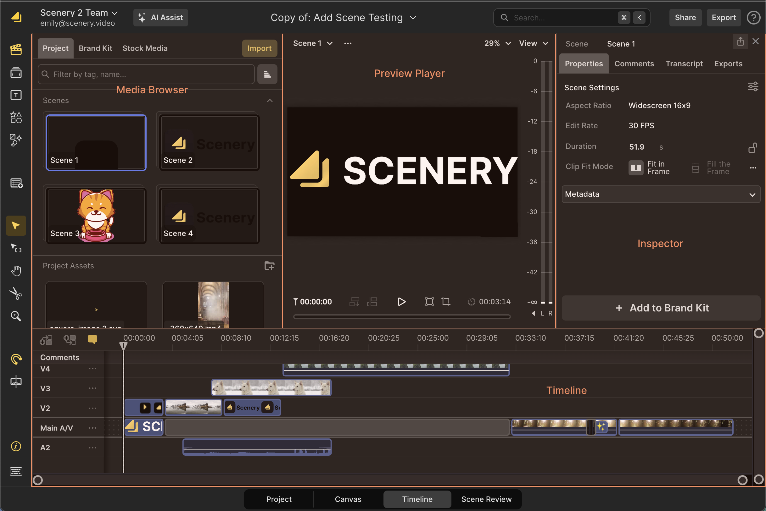Click the yellow swirl icon in sidebar
The width and height of the screenshot is (766, 511).
click(16, 359)
